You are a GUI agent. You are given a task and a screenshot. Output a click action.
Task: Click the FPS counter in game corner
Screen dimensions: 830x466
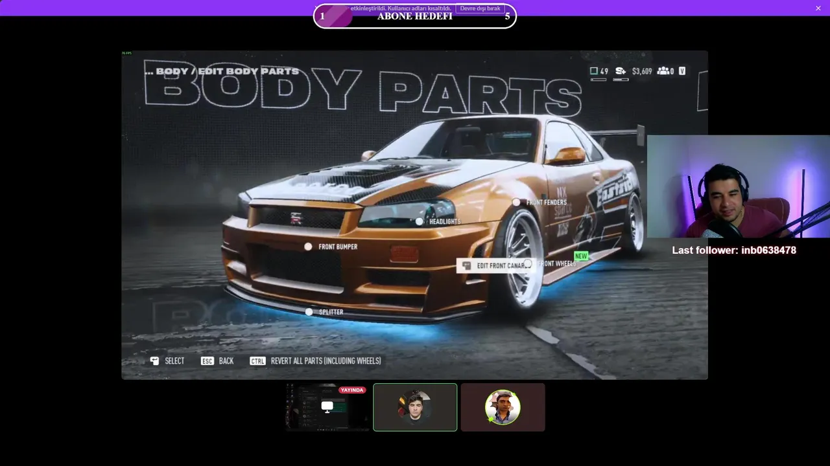[127, 53]
